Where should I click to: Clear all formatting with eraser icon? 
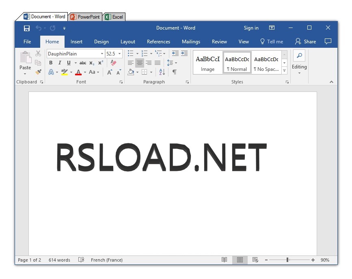(114, 63)
